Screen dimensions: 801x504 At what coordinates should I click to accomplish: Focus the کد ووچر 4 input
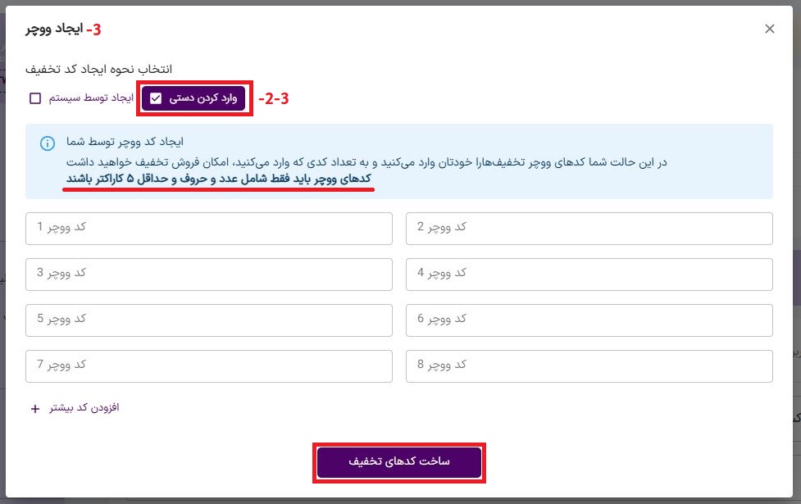pos(589,274)
